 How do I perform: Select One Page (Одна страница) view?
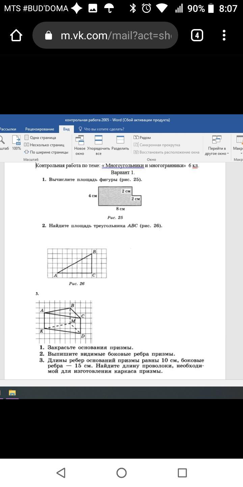click(x=40, y=138)
